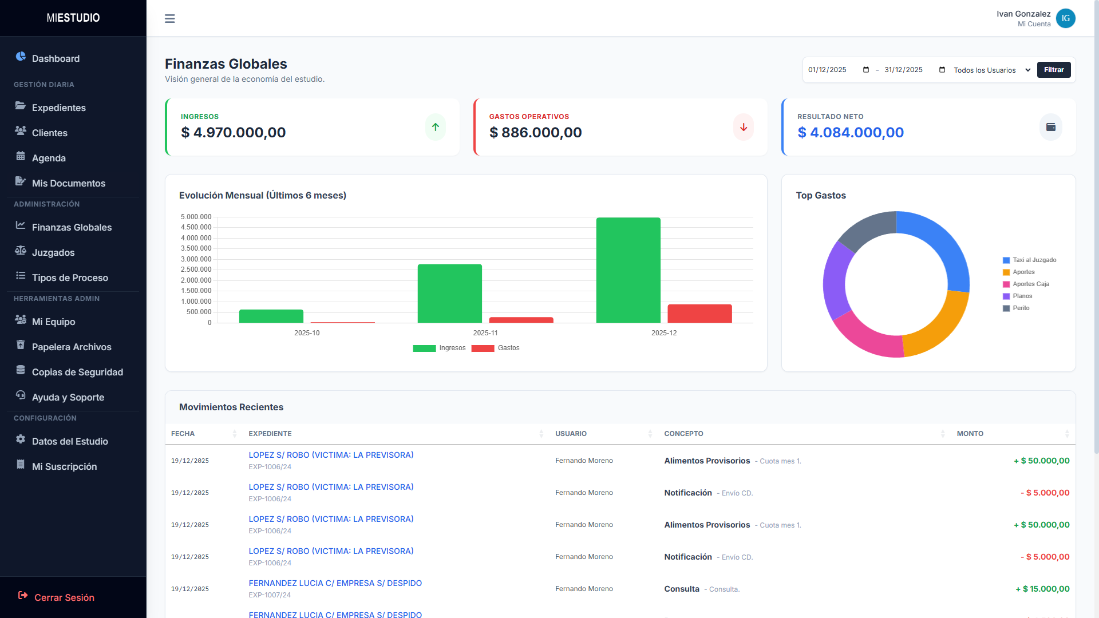This screenshot has width=1099, height=618.
Task: Open the FERNANDEZ LUCIA C/ EMPRESA S/ DESPIDO link
Action: (x=335, y=583)
